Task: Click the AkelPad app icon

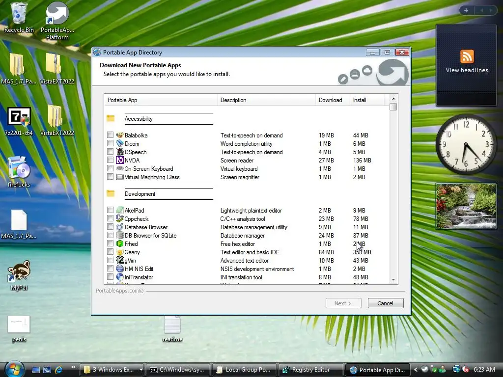Action: coord(120,210)
